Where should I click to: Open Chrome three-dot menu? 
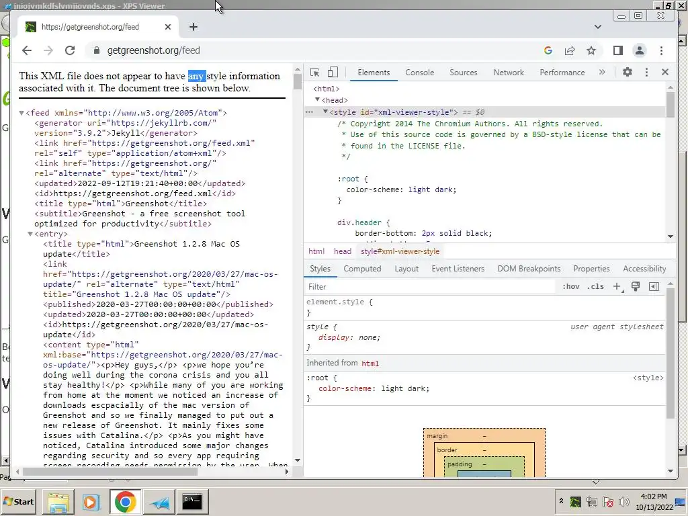(x=661, y=50)
